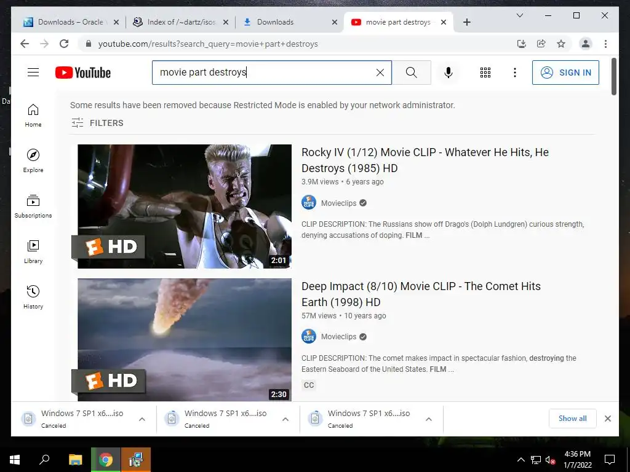Open Chrome profile avatar
Viewport: 630px width, 472px height.
pyautogui.click(x=586, y=44)
